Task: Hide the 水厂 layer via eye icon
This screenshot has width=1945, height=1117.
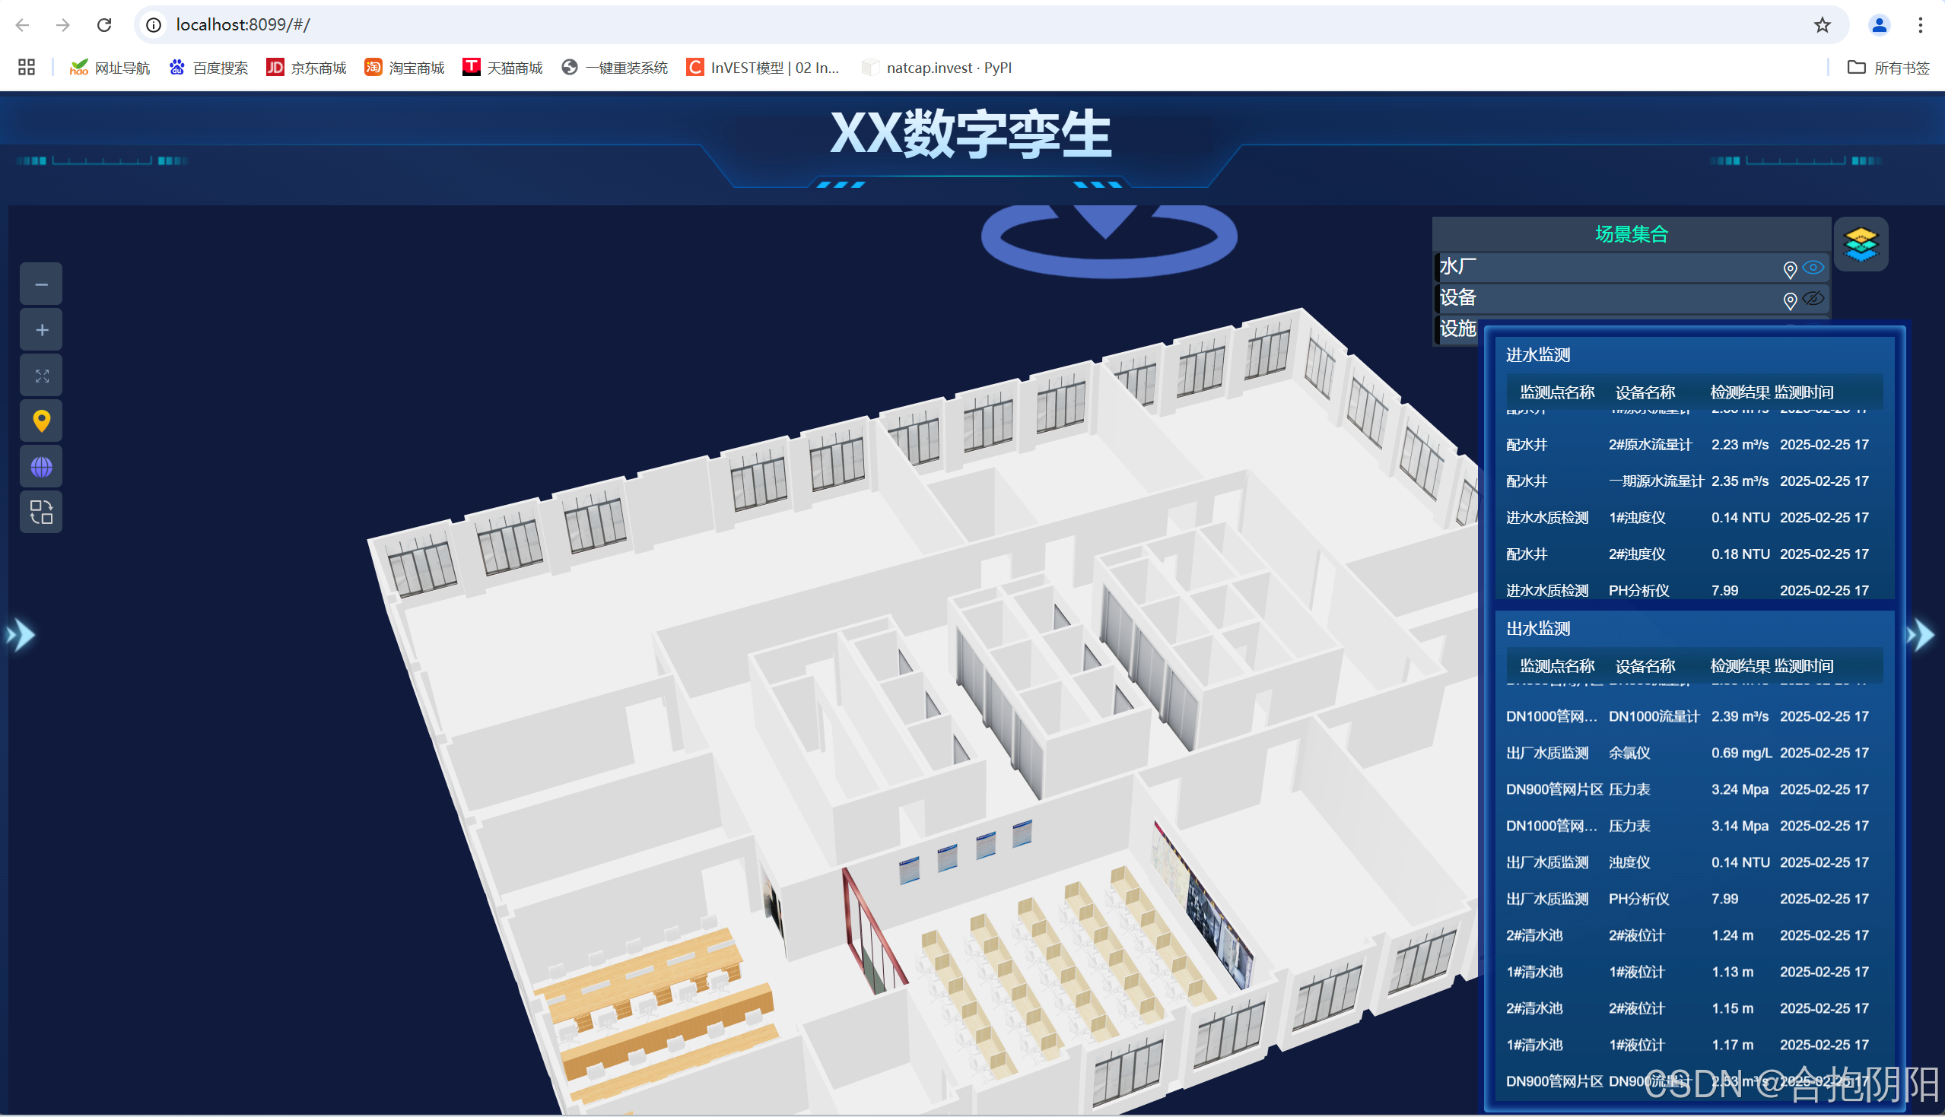Action: pos(1813,268)
